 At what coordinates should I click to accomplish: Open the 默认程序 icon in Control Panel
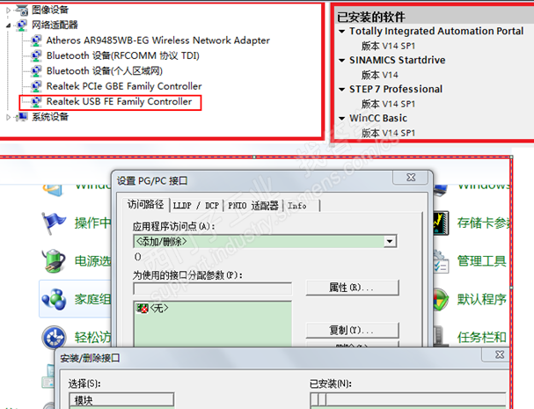click(441, 299)
